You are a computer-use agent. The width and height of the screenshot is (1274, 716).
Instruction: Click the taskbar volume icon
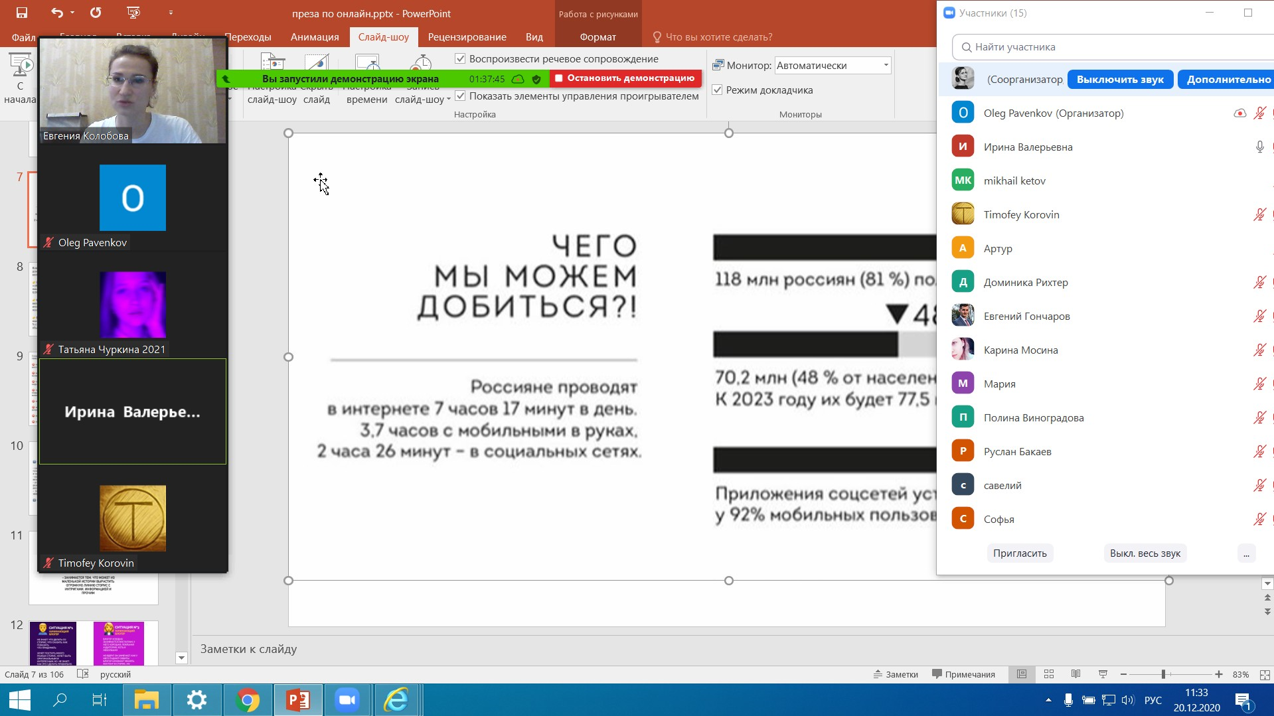click(1127, 700)
